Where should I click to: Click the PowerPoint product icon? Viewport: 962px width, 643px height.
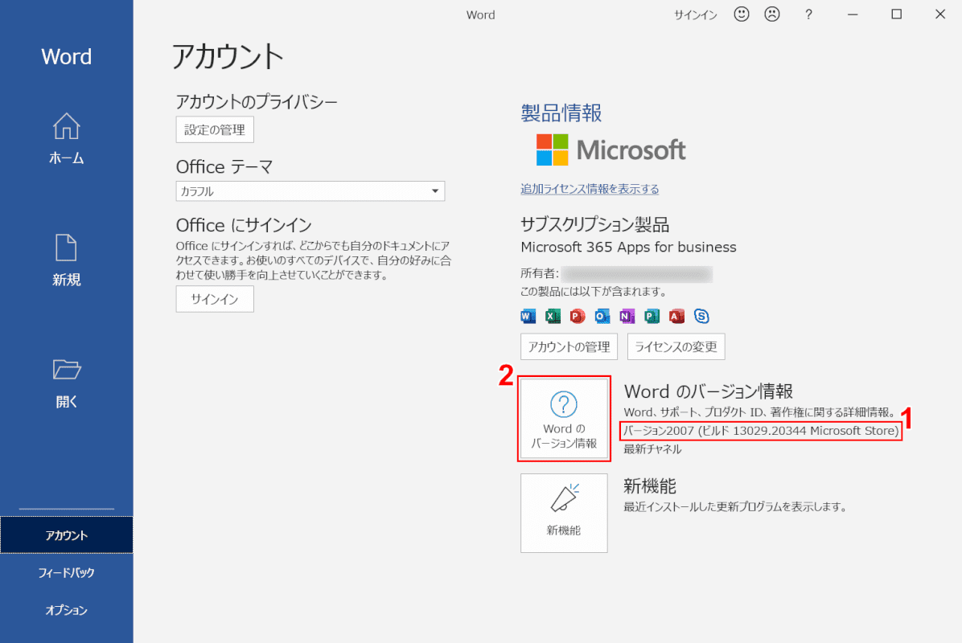578,316
